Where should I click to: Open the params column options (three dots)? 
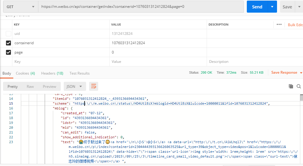[x=279, y=24]
